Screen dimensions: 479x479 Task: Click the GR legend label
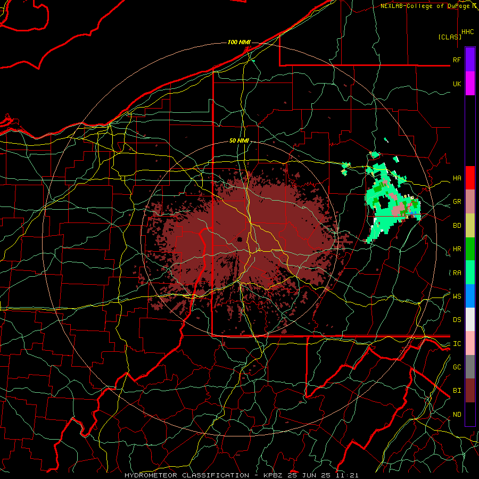coord(457,202)
